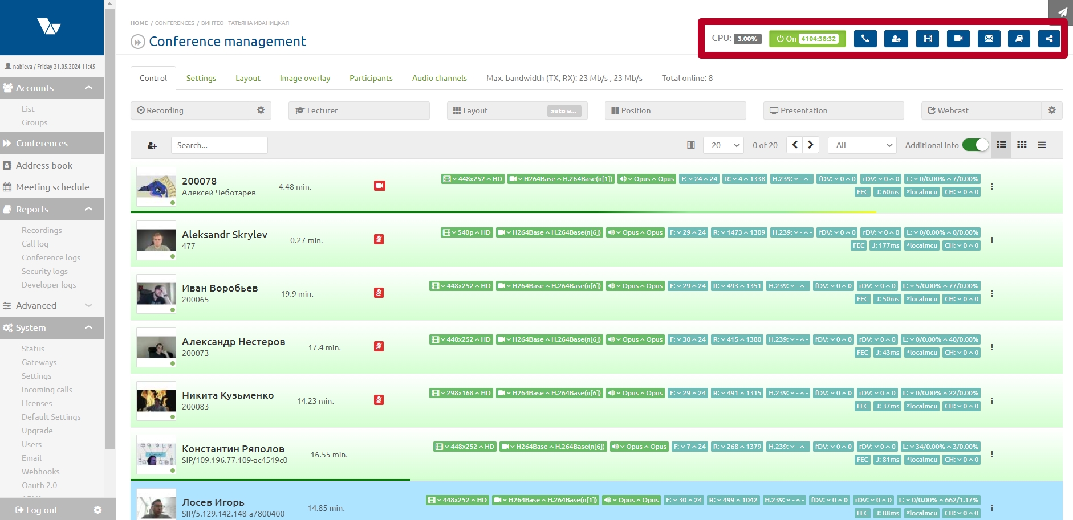Open Recording settings gear icon
The width and height of the screenshot is (1073, 520).
coord(261,110)
